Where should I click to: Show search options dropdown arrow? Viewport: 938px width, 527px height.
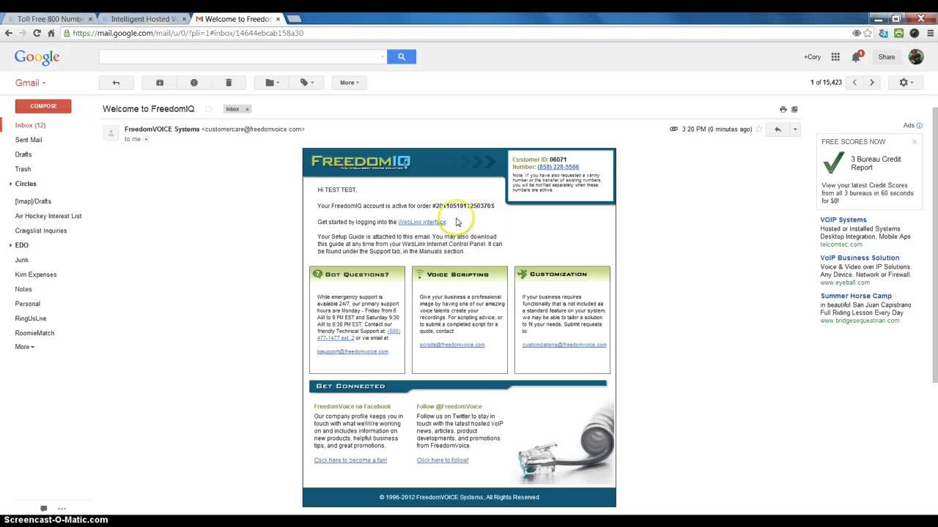click(383, 56)
